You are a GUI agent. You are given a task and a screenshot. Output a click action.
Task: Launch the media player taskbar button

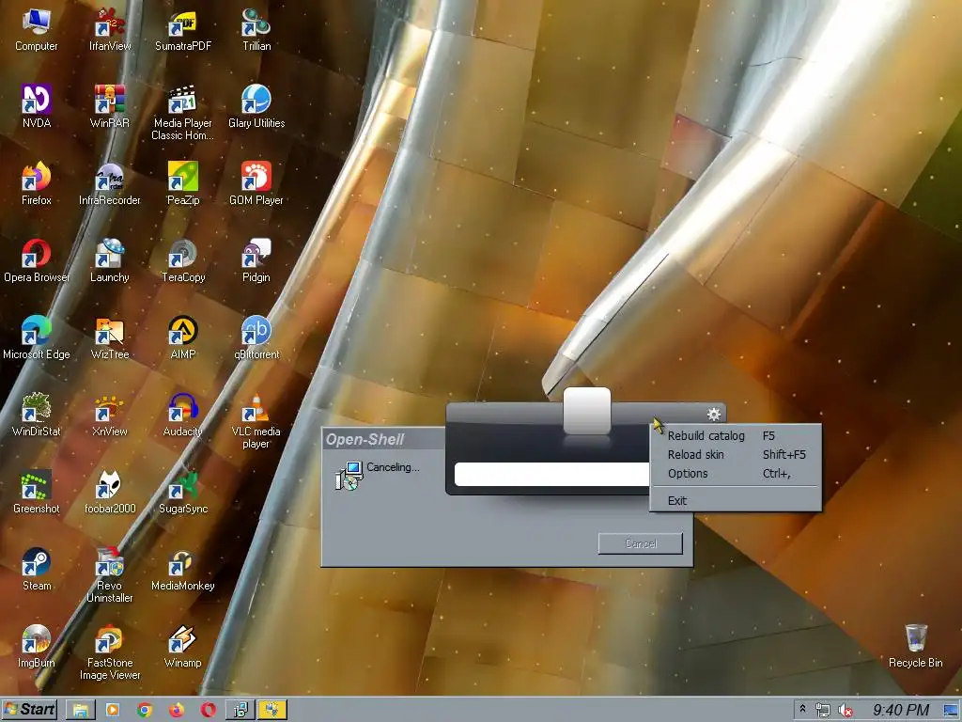pyautogui.click(x=113, y=711)
